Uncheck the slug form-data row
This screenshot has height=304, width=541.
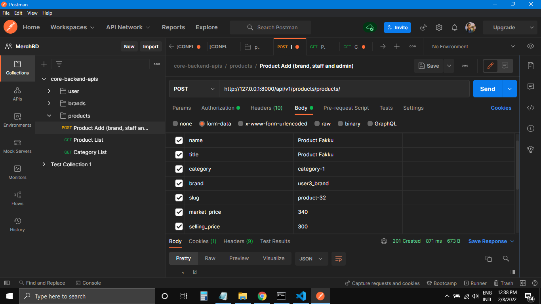point(179,198)
